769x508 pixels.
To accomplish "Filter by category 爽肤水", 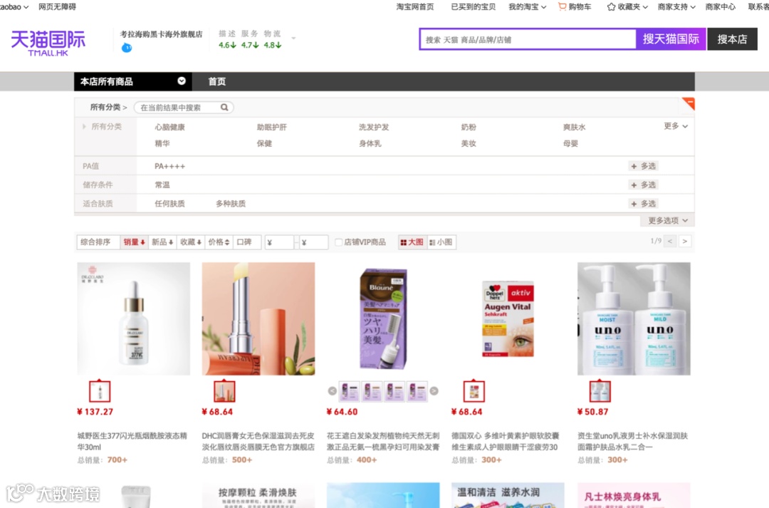I will [x=575, y=127].
